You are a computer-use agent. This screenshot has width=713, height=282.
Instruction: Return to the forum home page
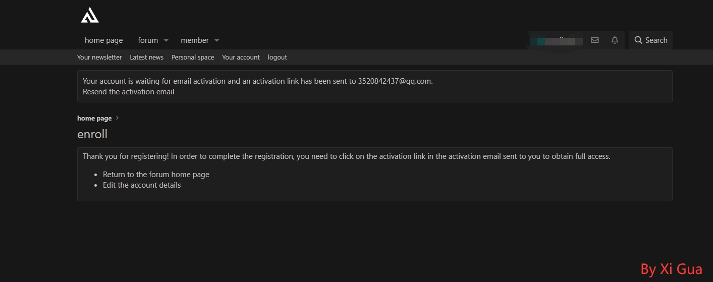click(x=156, y=175)
